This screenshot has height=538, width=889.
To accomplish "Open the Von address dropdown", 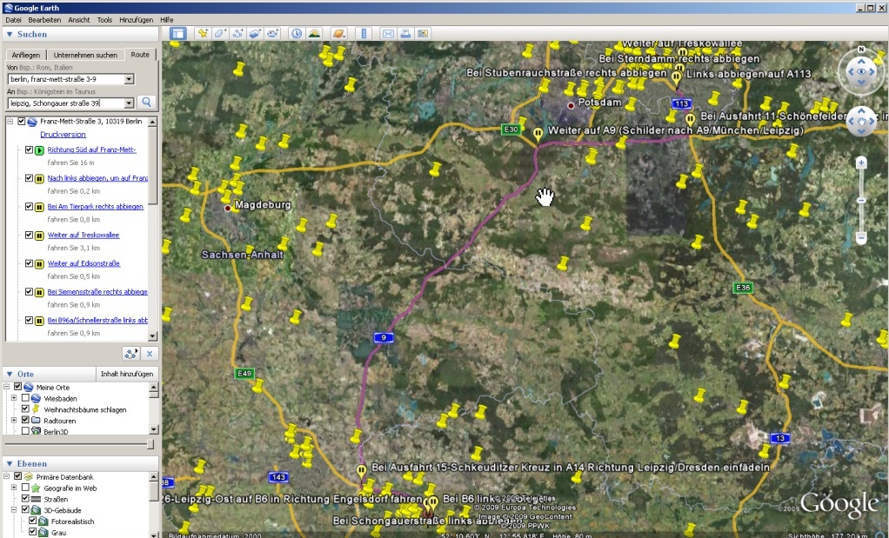I will (130, 79).
